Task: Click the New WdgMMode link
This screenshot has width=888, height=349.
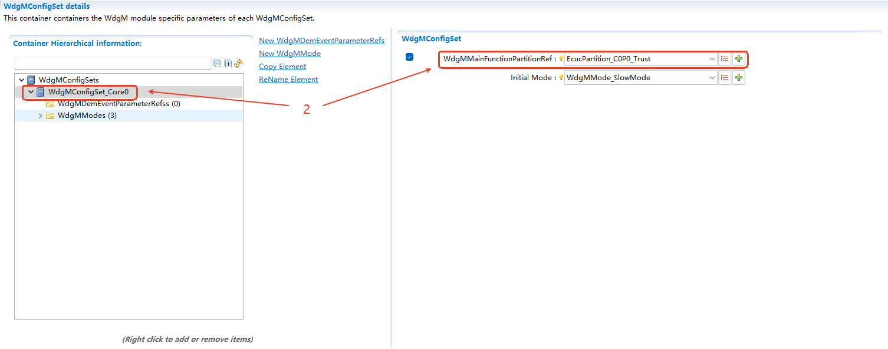Action: point(290,53)
